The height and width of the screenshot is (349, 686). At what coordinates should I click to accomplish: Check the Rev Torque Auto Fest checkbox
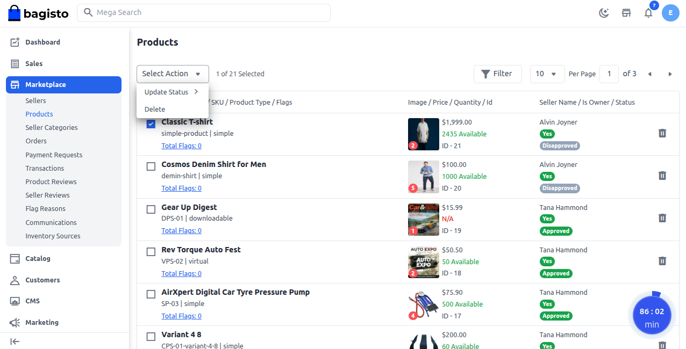coord(151,252)
